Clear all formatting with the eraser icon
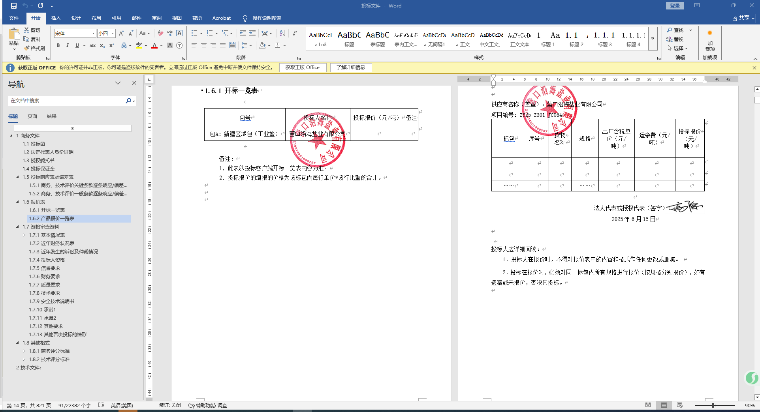 (160, 33)
